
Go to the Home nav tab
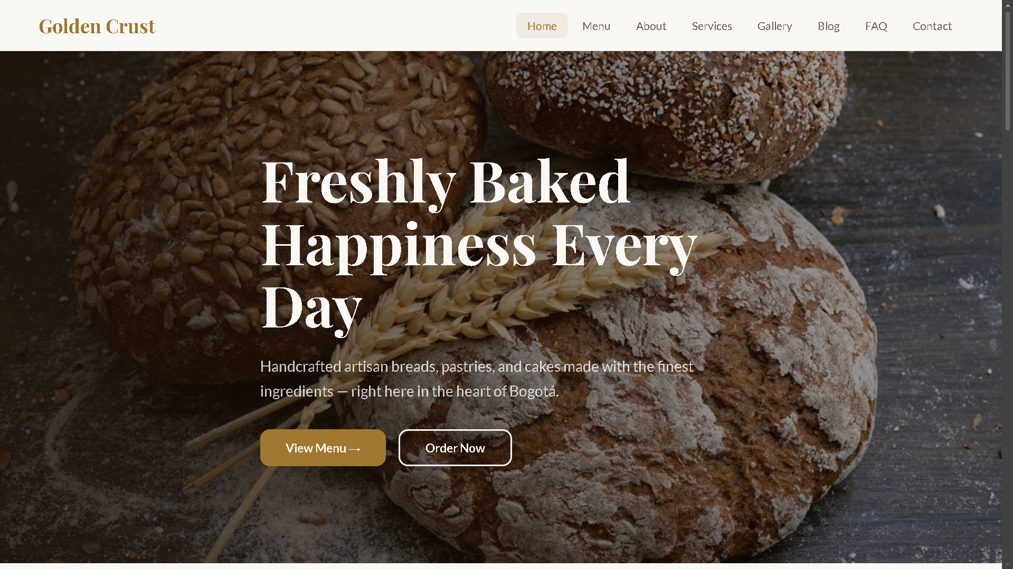point(542,26)
